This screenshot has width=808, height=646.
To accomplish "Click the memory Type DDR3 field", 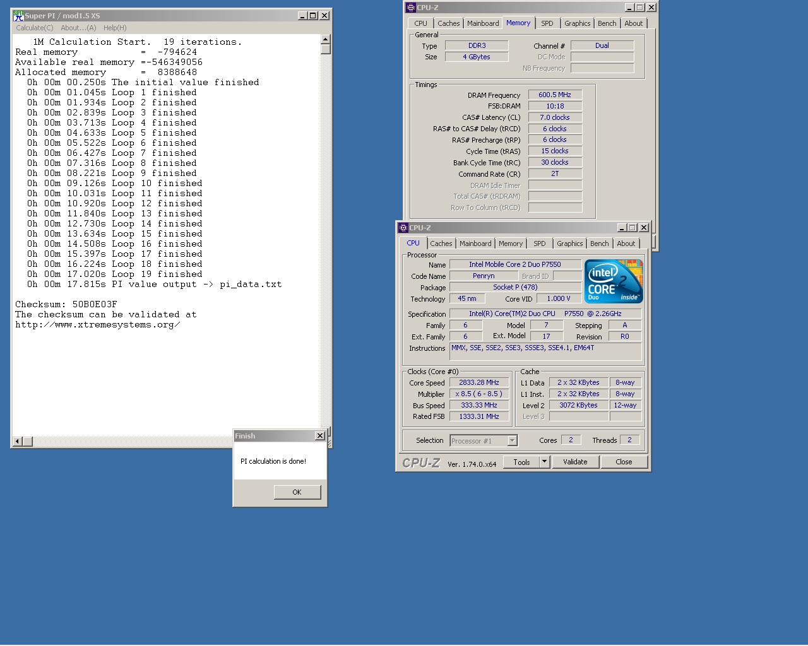I will click(477, 45).
